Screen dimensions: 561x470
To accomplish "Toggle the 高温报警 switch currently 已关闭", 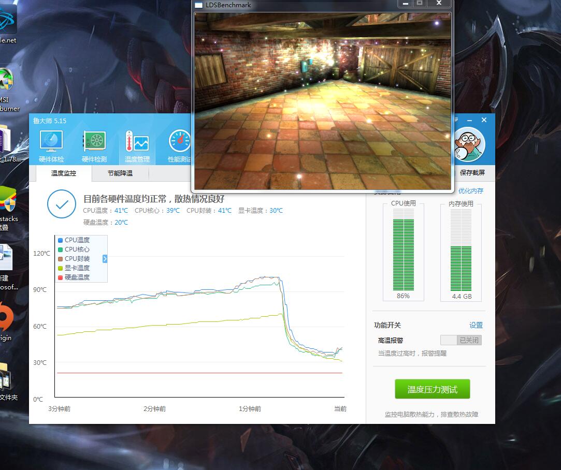I will pyautogui.click(x=461, y=340).
